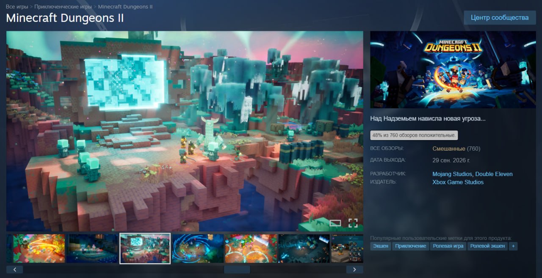This screenshot has height=278, width=542.
Task: Click the left arrow below thumbnails
Action: (15, 269)
